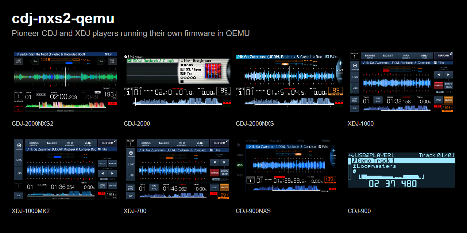
Task: Click PERFORM button on XDJ-700 screen
Action: pos(220,143)
